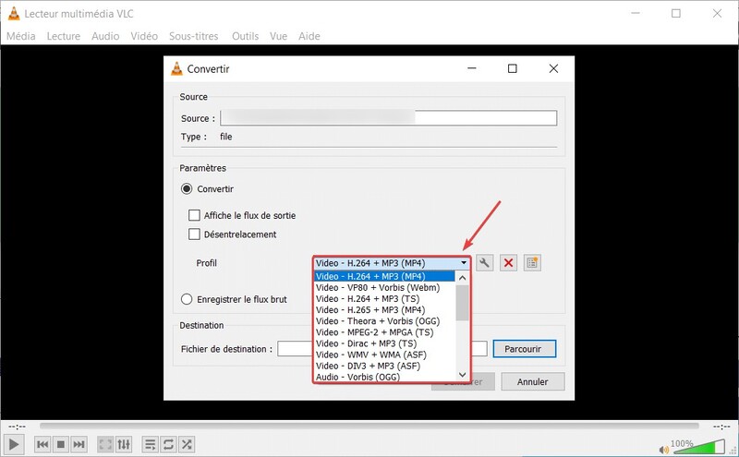Image resolution: width=739 pixels, height=457 pixels.
Task: Click the Source path input field
Action: 389,118
